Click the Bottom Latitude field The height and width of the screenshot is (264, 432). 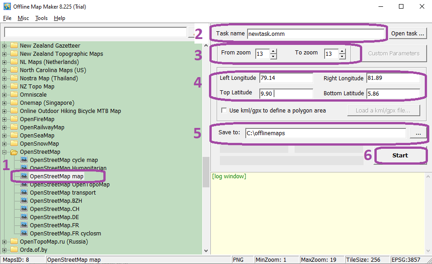click(393, 94)
